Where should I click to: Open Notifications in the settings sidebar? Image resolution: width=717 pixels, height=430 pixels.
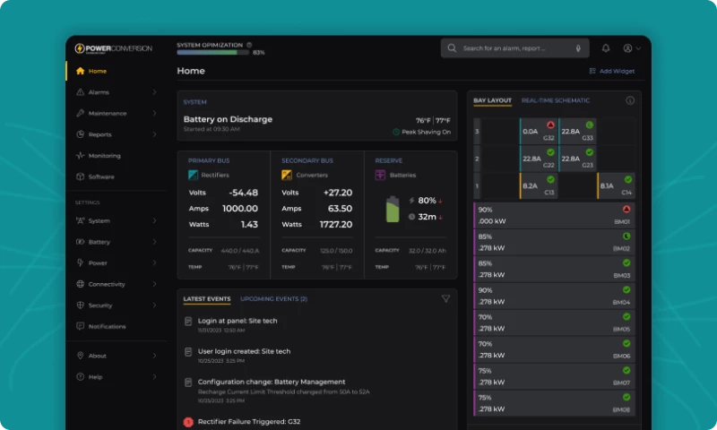[x=107, y=326]
